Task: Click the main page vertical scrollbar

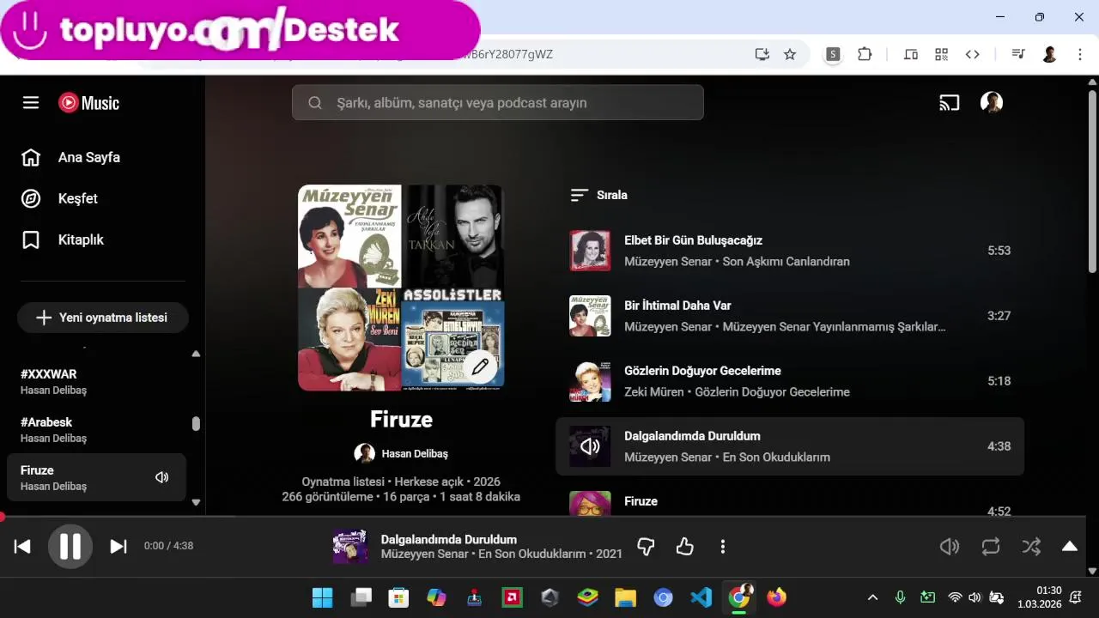Action: 1092,180
